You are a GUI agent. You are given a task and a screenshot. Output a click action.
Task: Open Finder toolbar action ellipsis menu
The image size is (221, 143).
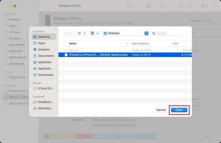tap(163, 6)
